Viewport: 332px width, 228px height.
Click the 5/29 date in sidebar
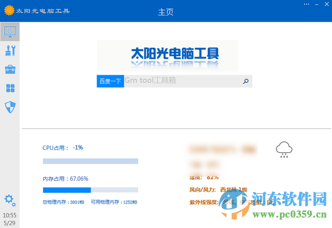point(9,223)
